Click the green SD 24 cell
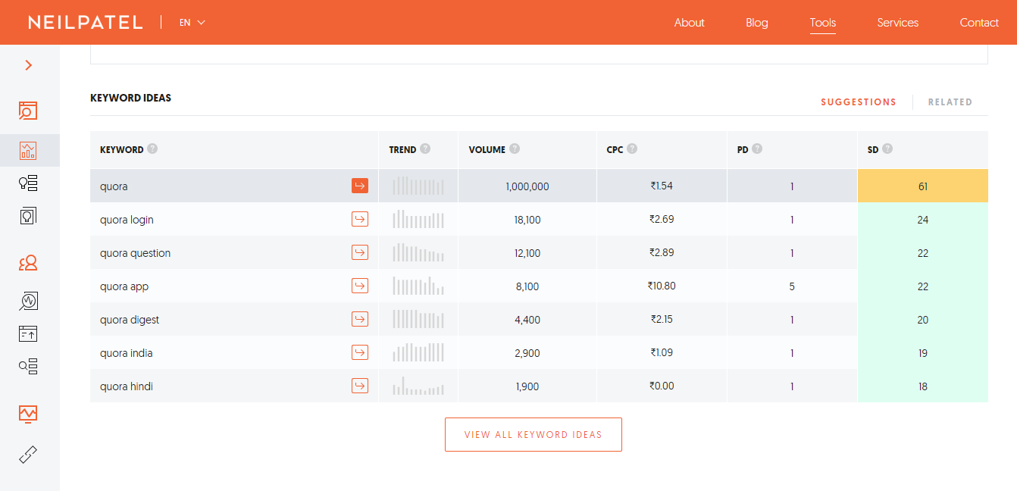The height and width of the screenshot is (491, 1017). click(x=923, y=219)
